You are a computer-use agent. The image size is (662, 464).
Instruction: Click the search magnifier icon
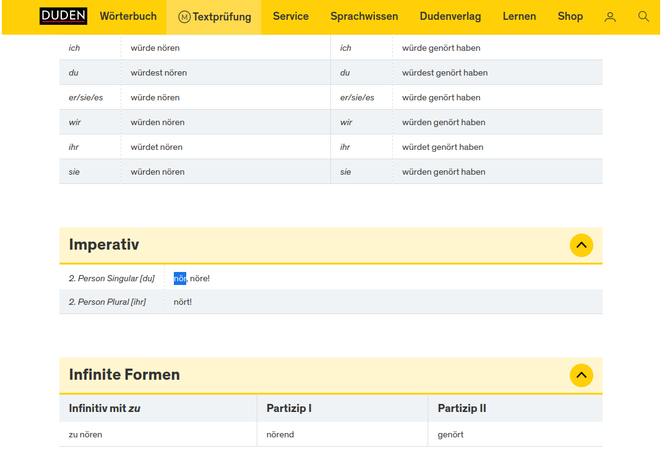(643, 17)
